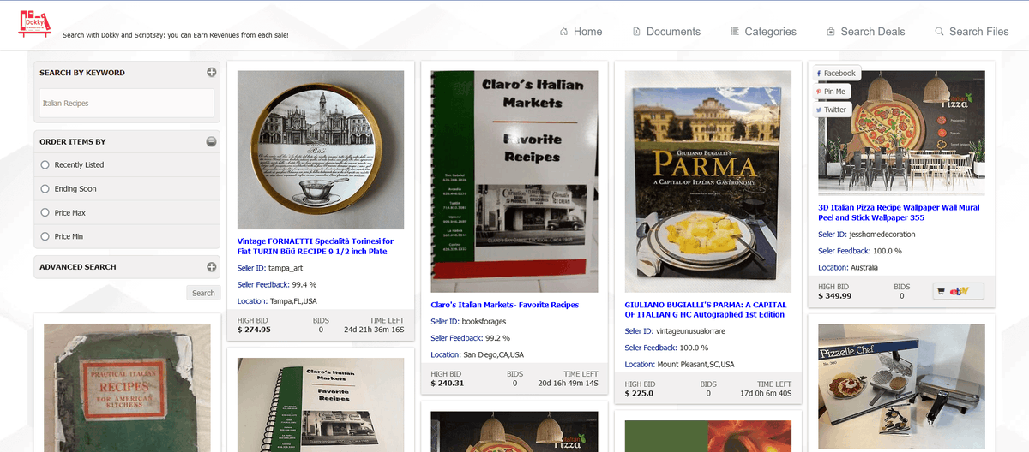This screenshot has width=1029, height=452.
Task: Open the Home menu item
Action: click(581, 32)
